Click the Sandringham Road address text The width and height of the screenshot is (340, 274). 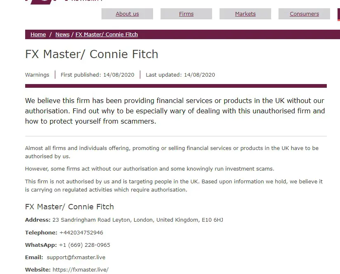(x=138, y=220)
